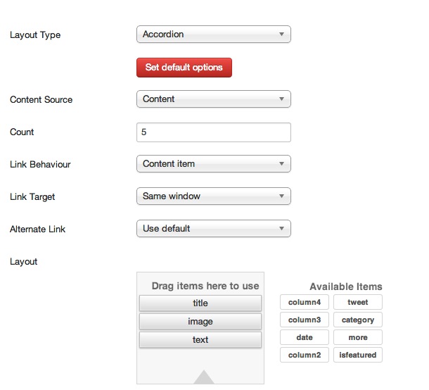Viewport: 429px width, 390px height.
Task: Click the tweet available item
Action: coord(357,302)
